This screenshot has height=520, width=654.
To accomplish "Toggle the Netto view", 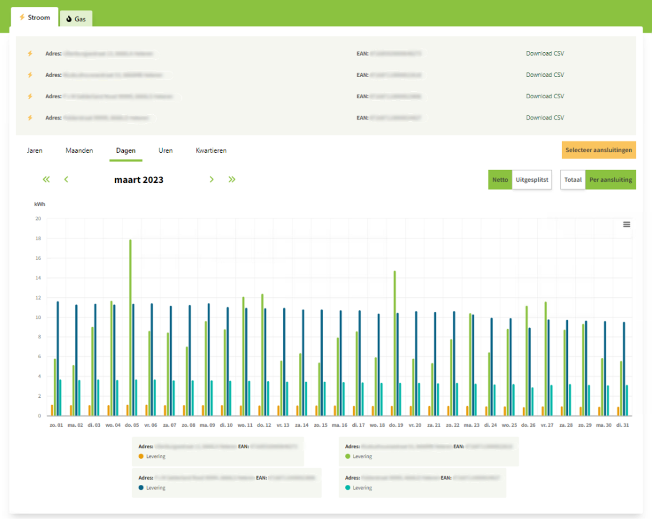I will tap(500, 180).
